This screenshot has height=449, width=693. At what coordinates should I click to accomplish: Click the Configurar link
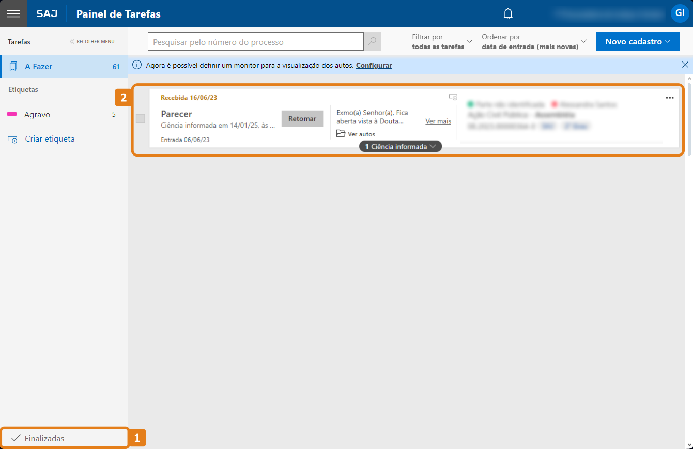pyautogui.click(x=374, y=65)
